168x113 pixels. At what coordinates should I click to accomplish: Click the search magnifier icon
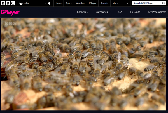[x=164, y=3]
